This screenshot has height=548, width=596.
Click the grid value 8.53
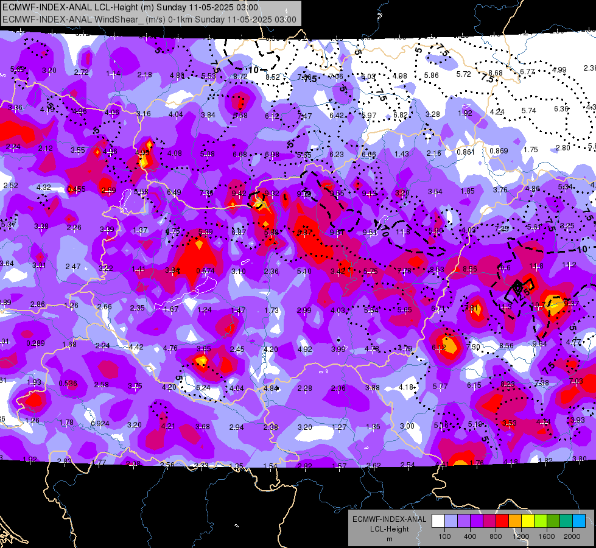point(437,269)
